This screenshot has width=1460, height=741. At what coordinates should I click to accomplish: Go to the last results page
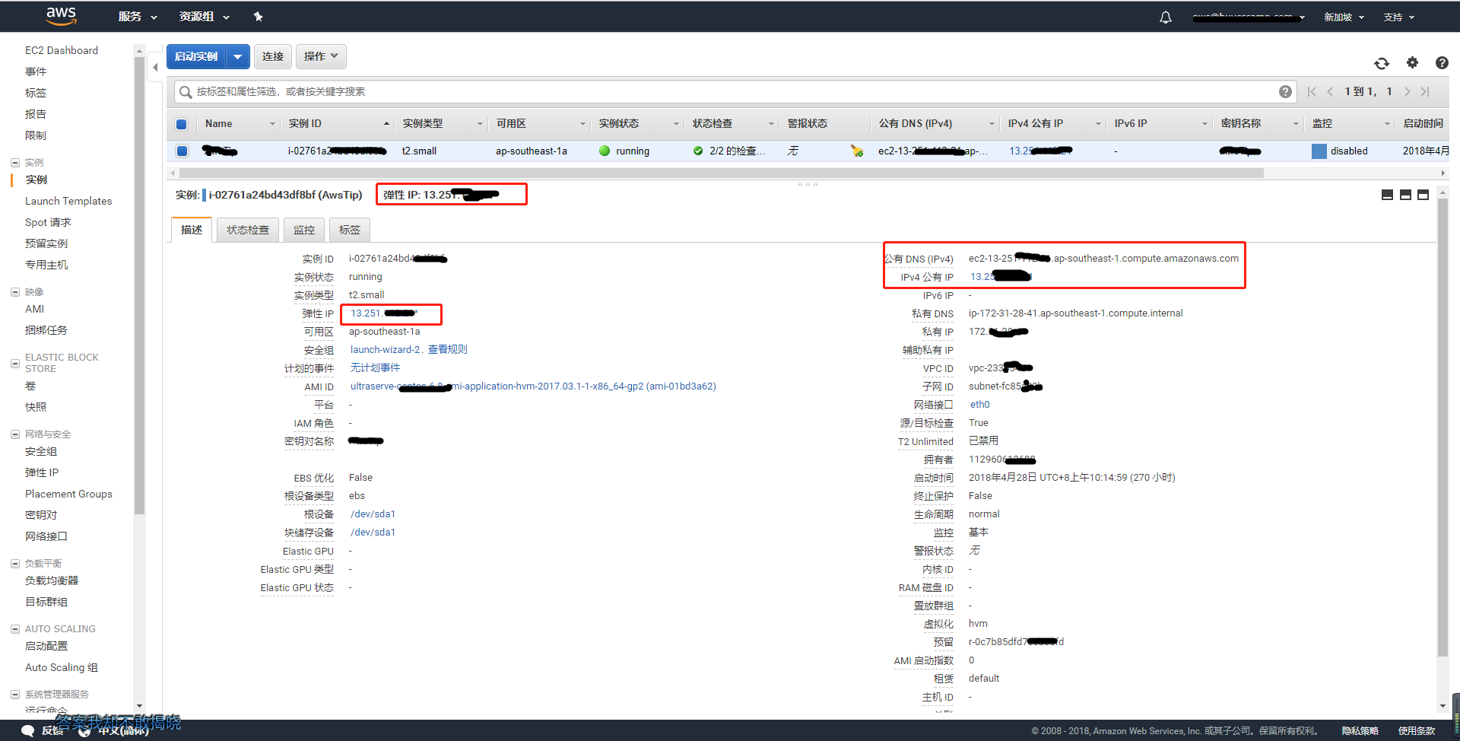point(1425,91)
